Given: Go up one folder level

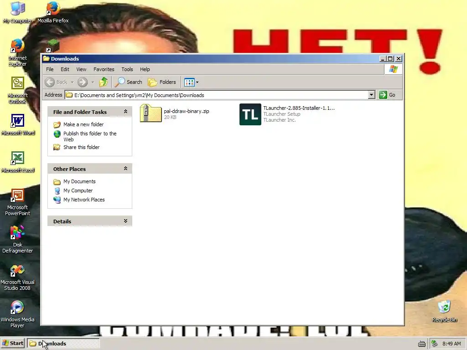Looking at the screenshot, I should tap(104, 82).
